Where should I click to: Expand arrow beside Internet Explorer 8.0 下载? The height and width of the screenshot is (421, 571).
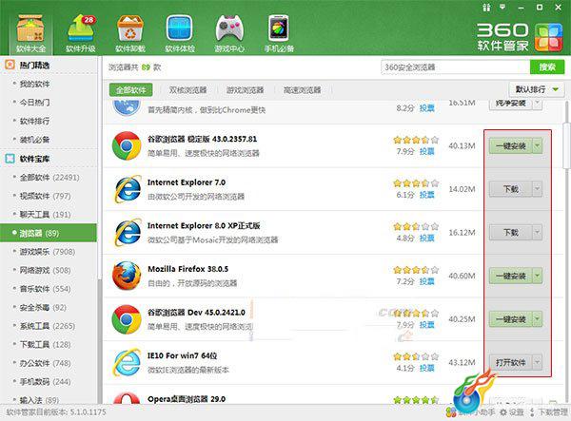click(537, 232)
